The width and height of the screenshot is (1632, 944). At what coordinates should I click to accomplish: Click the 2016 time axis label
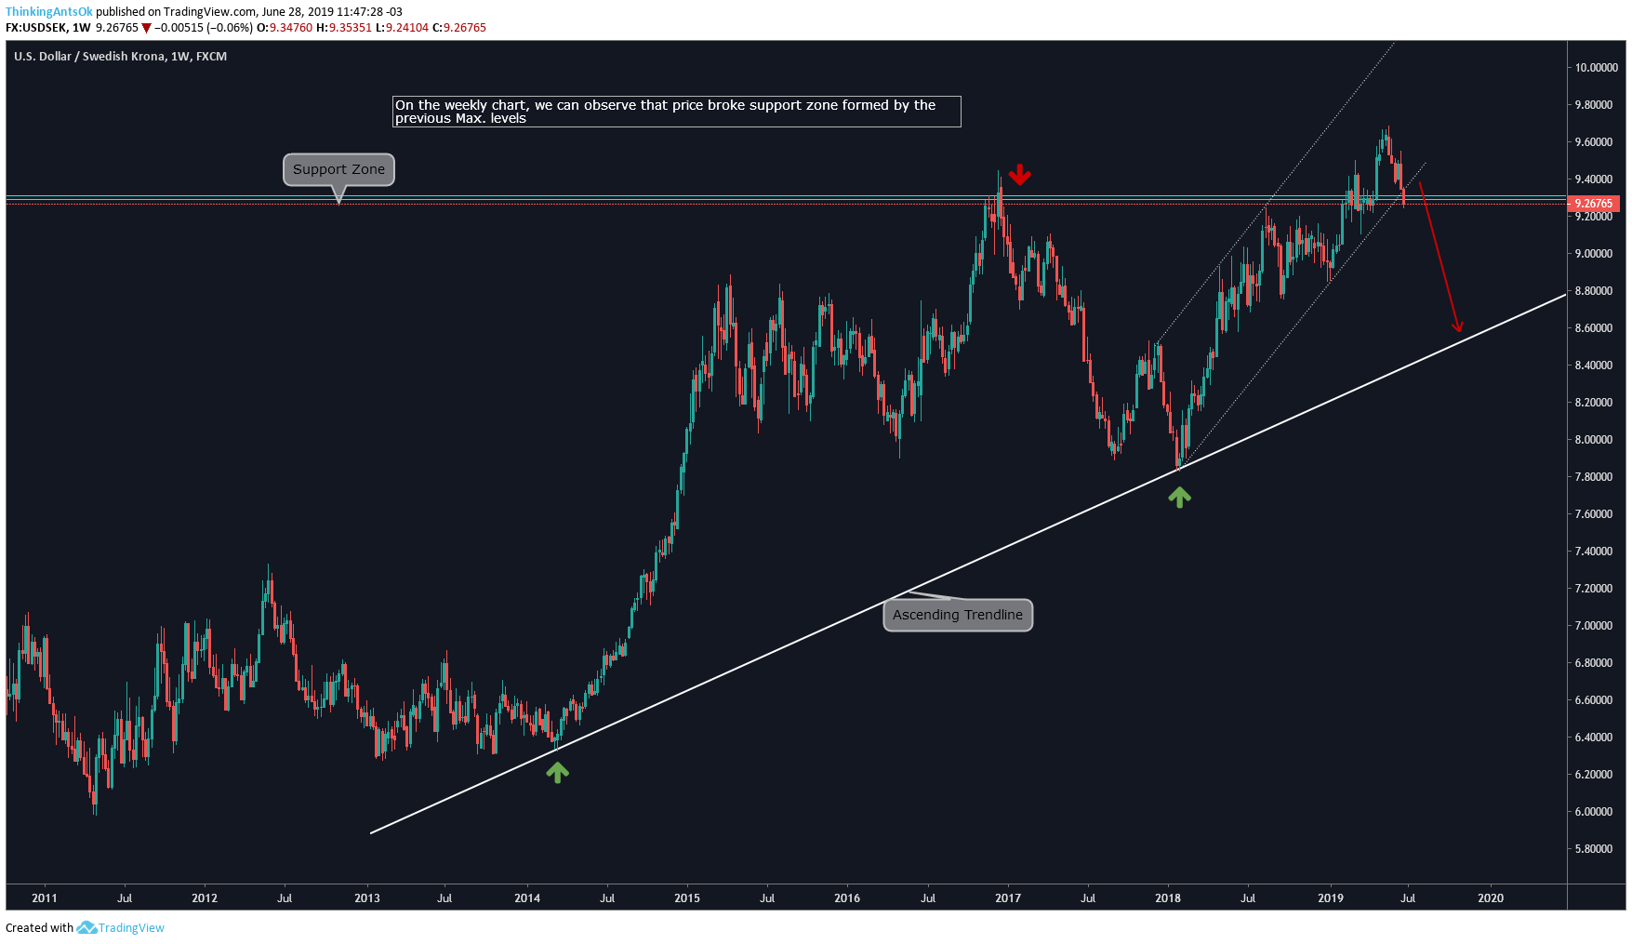click(847, 898)
